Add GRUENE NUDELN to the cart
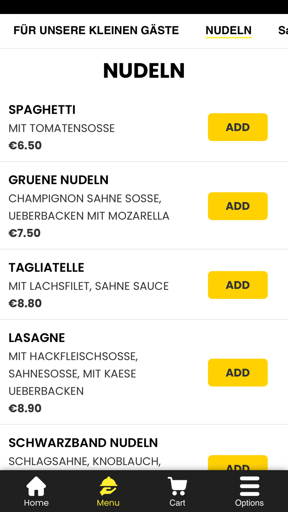 pyautogui.click(x=238, y=206)
